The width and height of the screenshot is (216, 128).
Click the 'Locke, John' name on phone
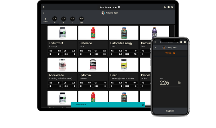[171, 48]
